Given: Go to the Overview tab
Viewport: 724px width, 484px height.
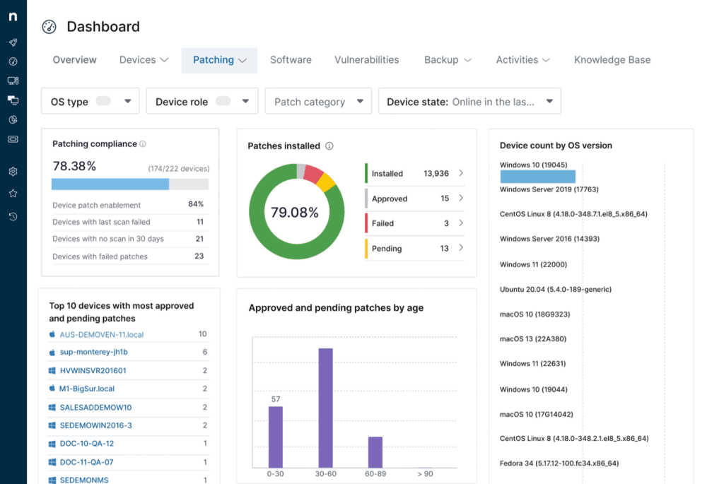Looking at the screenshot, I should 74,60.
